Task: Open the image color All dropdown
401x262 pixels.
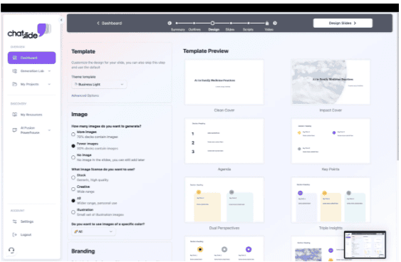Action: [x=93, y=231]
